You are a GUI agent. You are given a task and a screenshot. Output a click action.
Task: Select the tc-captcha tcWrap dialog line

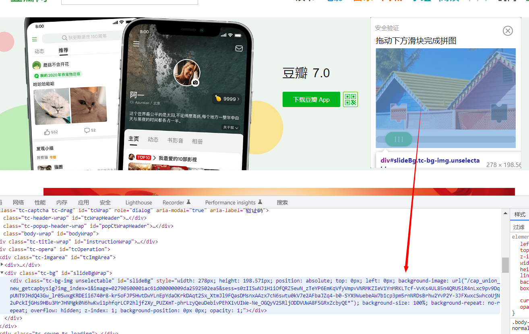[134, 210]
